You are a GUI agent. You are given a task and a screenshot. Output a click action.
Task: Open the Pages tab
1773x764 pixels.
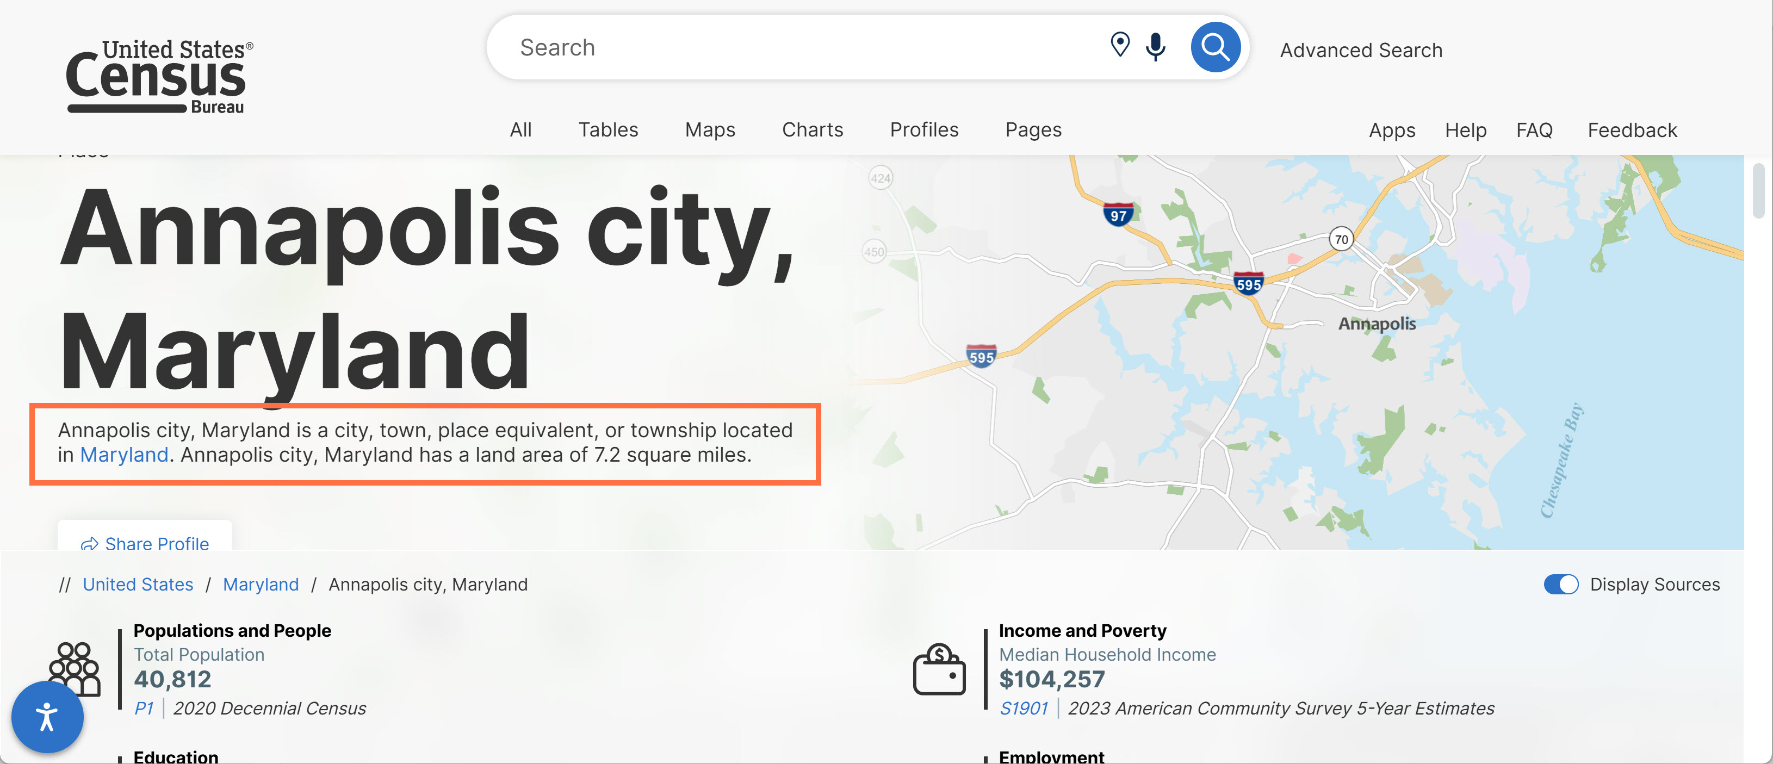click(x=1033, y=129)
